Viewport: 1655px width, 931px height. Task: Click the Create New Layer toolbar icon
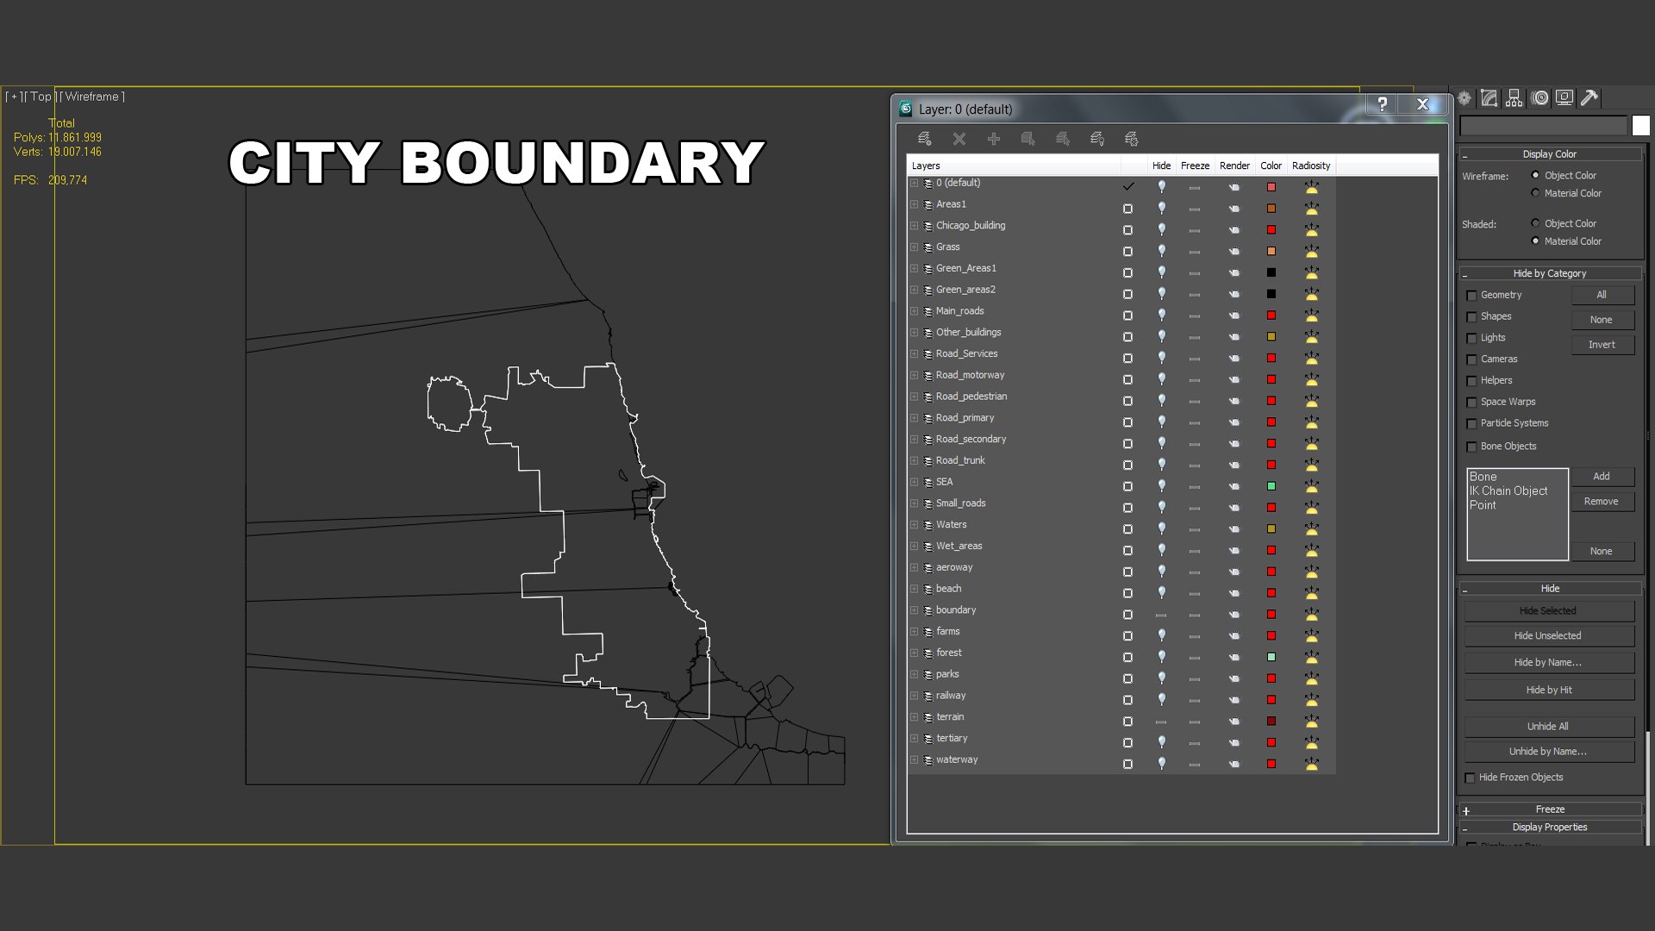[x=924, y=139]
